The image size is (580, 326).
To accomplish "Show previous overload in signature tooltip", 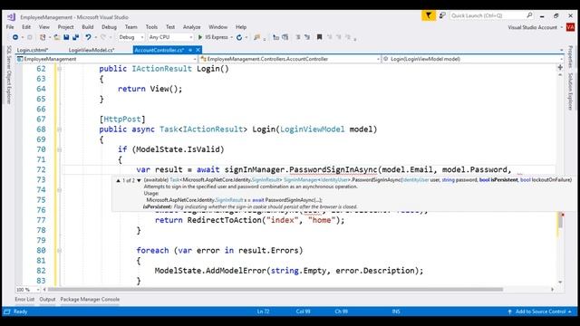I will tap(118, 180).
